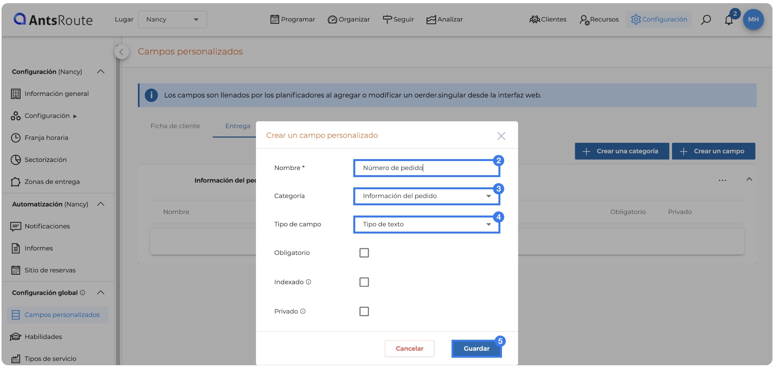The image size is (774, 367).
Task: Open the Habilidades section
Action: click(x=43, y=337)
